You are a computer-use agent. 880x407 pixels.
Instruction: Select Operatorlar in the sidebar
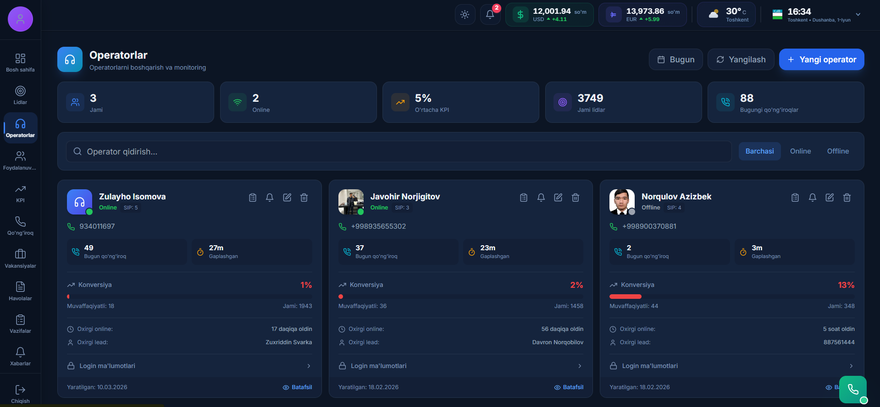coord(20,128)
